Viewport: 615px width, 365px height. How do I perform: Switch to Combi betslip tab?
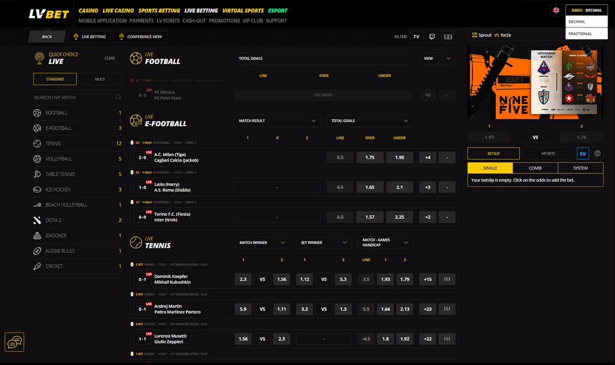(x=535, y=168)
